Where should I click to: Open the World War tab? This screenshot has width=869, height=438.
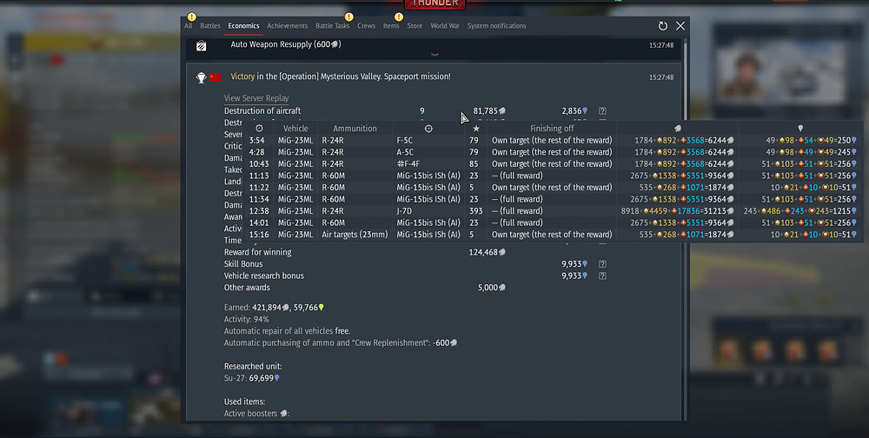click(445, 26)
